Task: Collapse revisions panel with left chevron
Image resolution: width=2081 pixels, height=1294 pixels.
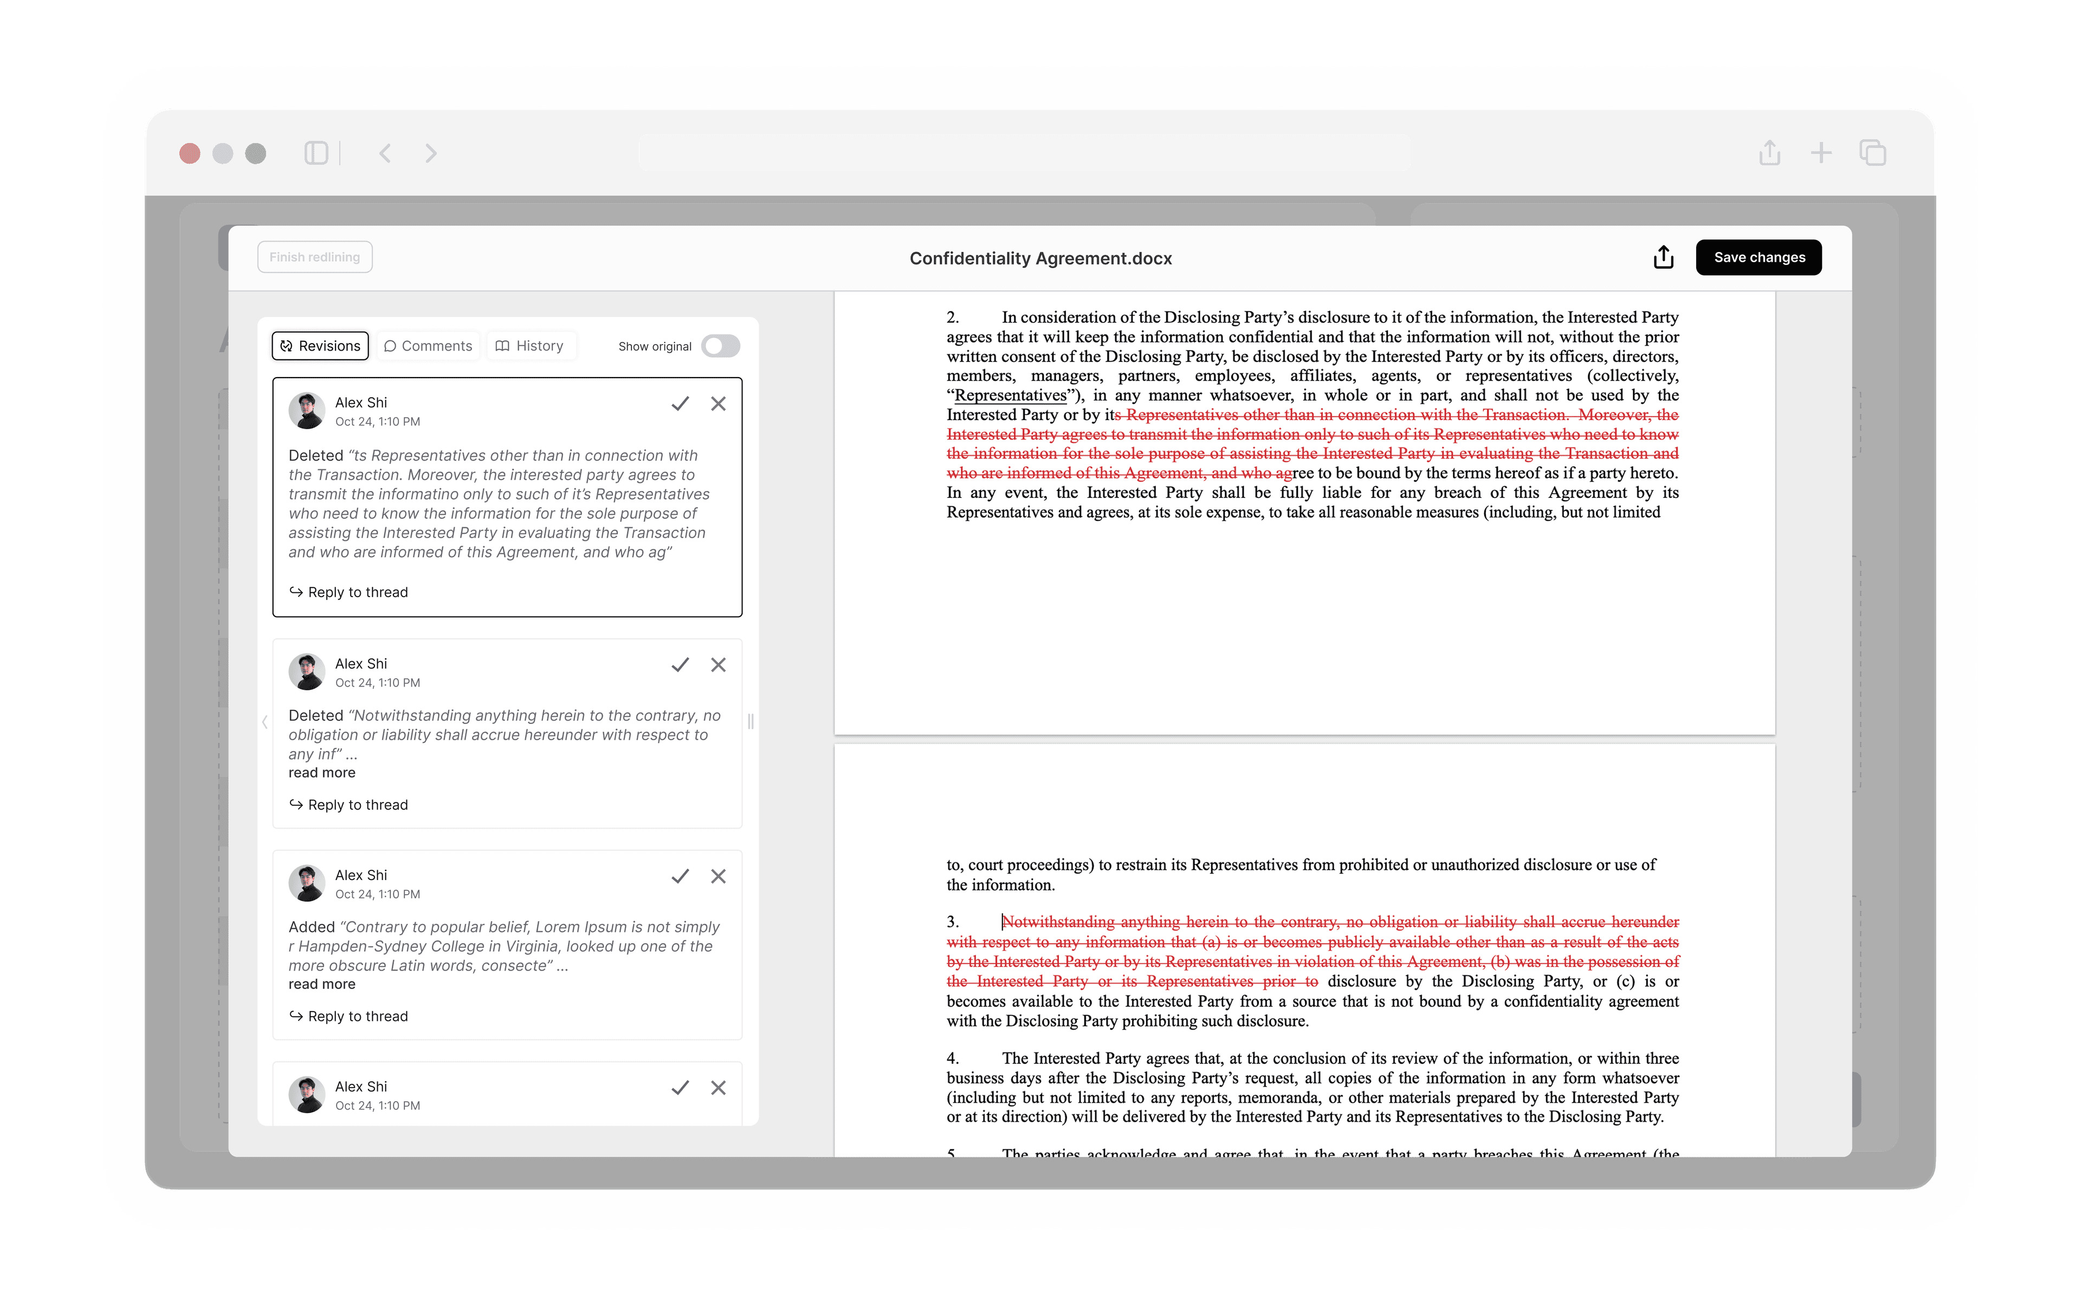Action: 264,722
